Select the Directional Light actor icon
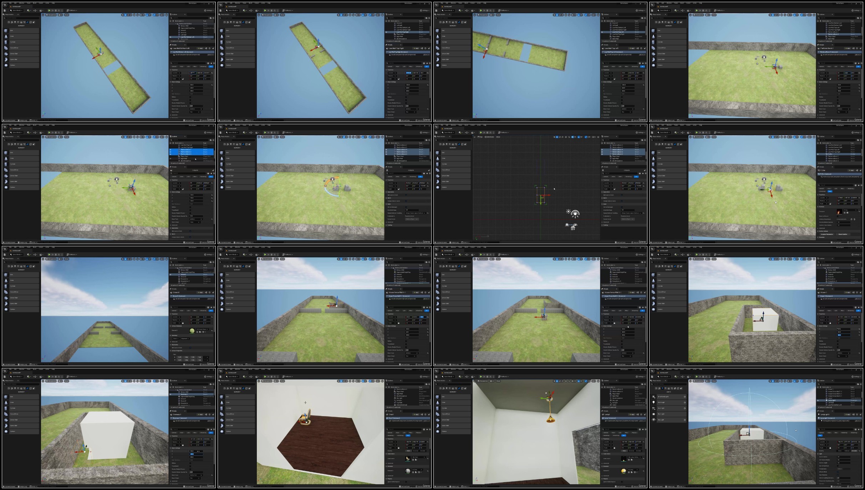Screen dimensions: 865x490 653,396
